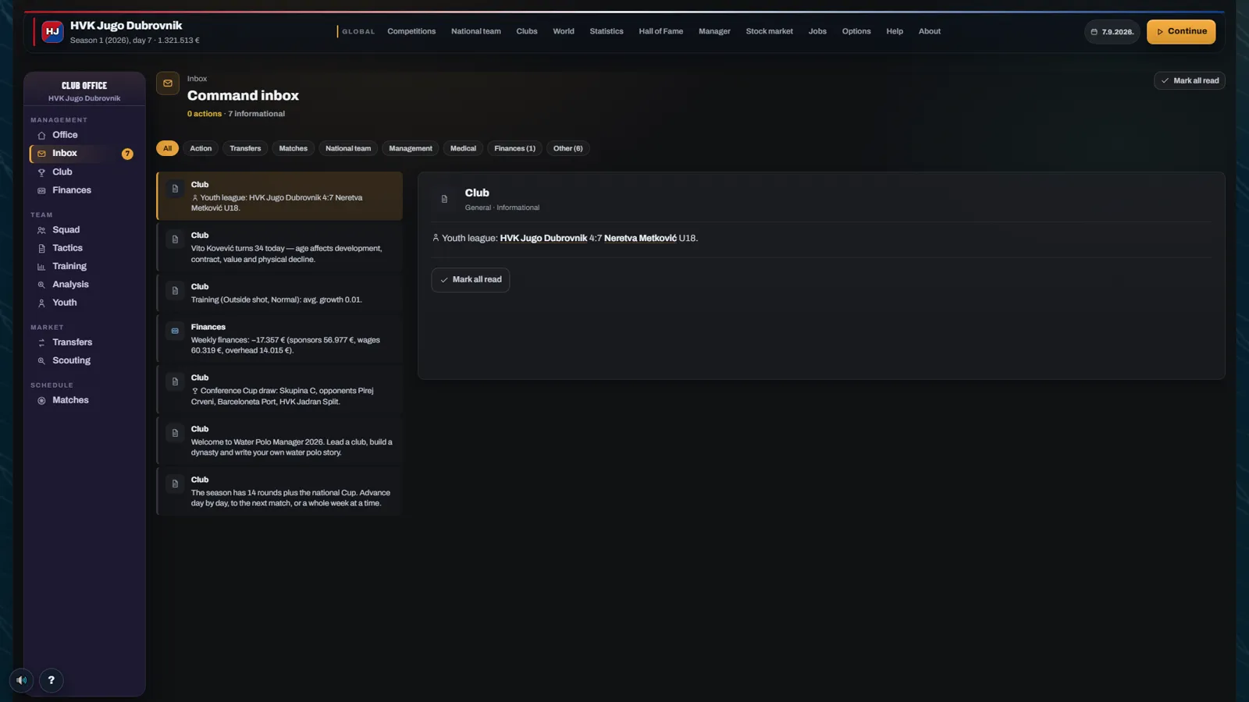Click the Club trophy icon in sidebar
The width and height of the screenshot is (1249, 702).
tap(41, 172)
